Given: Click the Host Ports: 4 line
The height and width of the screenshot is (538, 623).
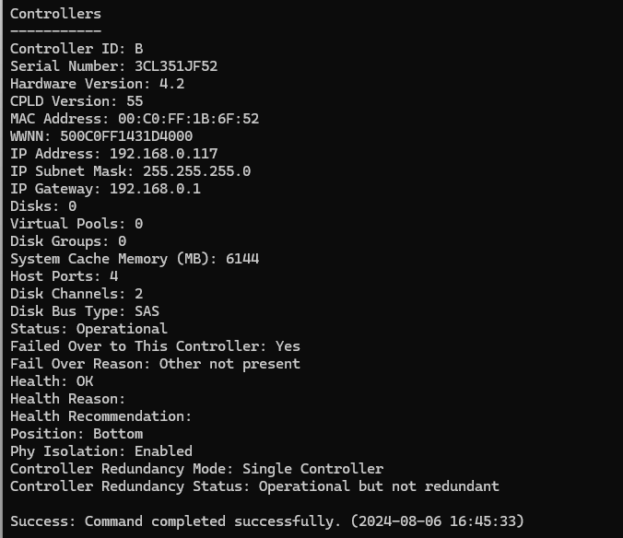Looking at the screenshot, I should click(x=64, y=276).
